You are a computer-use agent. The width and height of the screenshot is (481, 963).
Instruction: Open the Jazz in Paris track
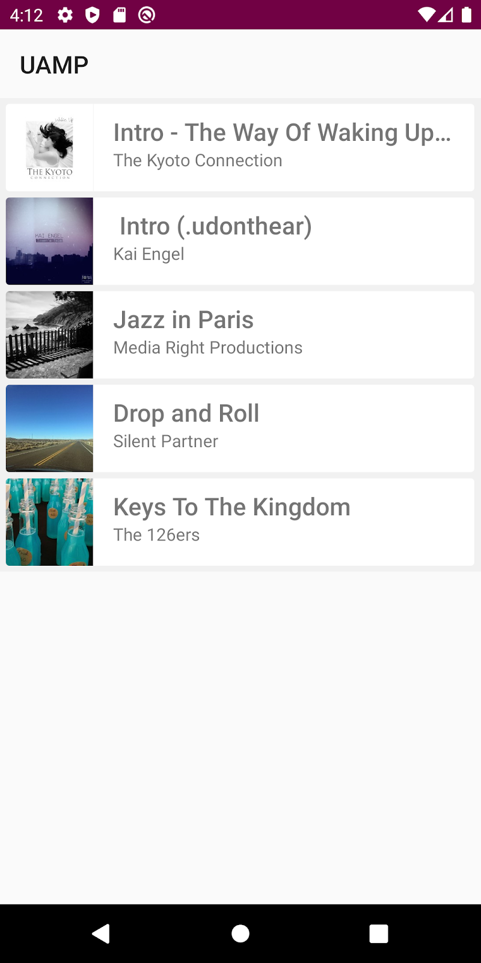pos(183,320)
